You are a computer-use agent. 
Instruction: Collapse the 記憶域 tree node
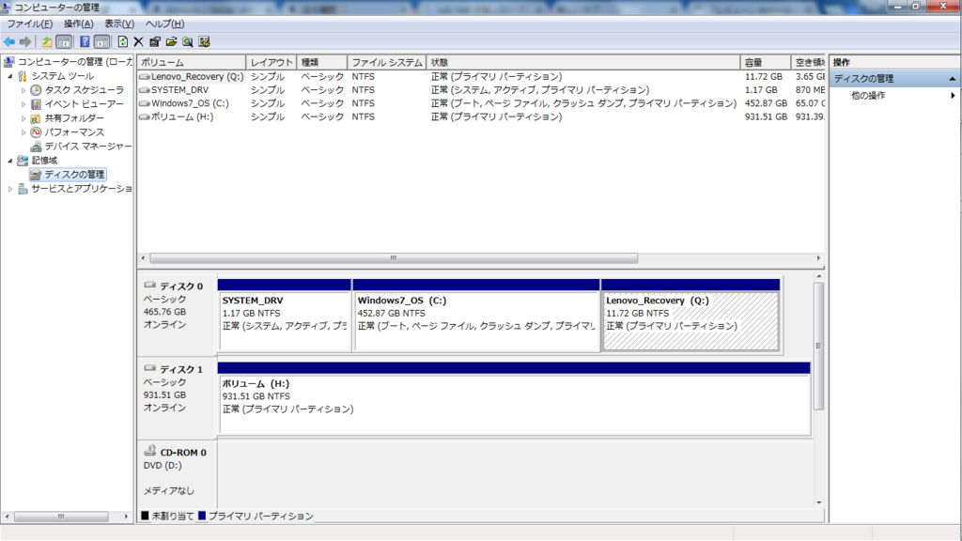(x=9, y=161)
